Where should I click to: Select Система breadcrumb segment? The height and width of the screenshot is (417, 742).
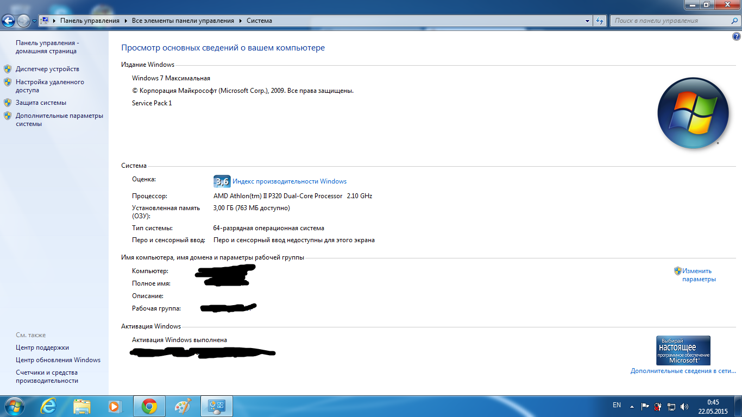pos(259,21)
